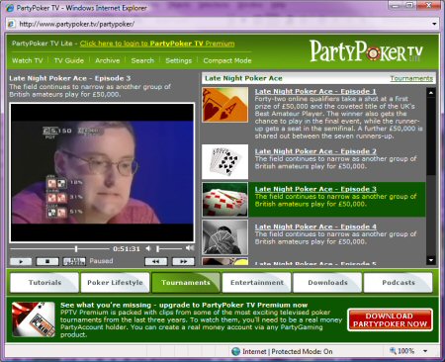Image resolution: width=445 pixels, height=362 pixels.
Task: Click the loud volume speaker icon
Action: [190, 248]
